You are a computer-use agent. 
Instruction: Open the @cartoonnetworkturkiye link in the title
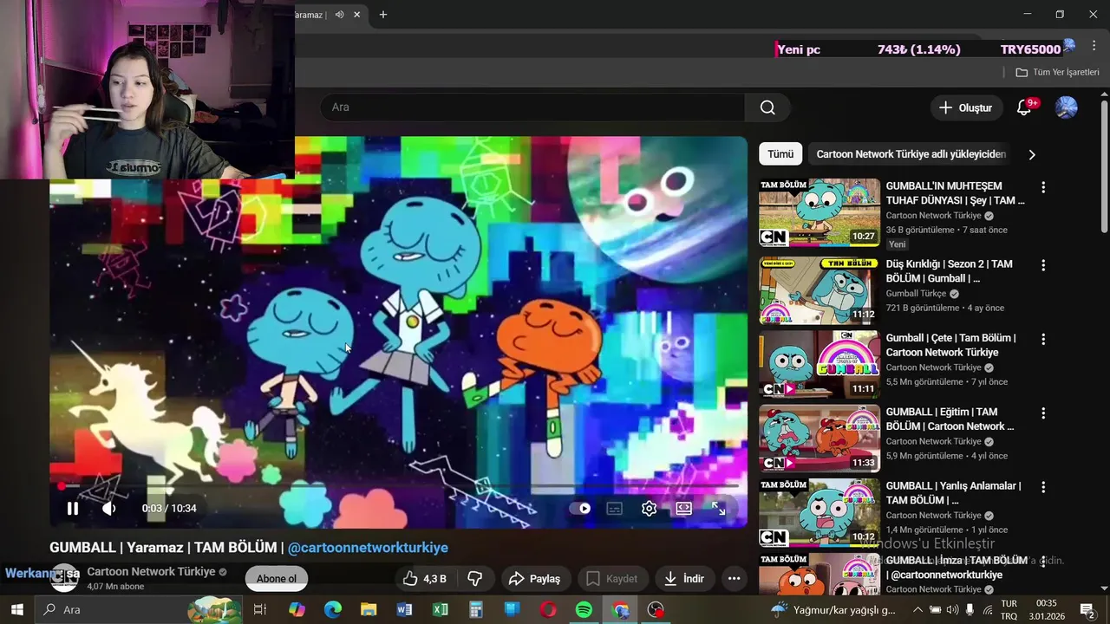pos(368,548)
